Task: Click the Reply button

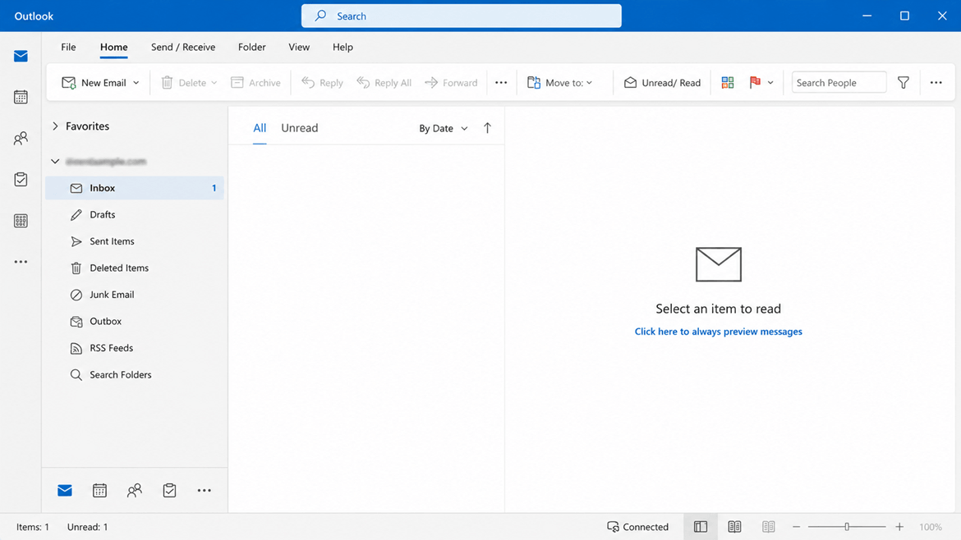Action: 322,83
